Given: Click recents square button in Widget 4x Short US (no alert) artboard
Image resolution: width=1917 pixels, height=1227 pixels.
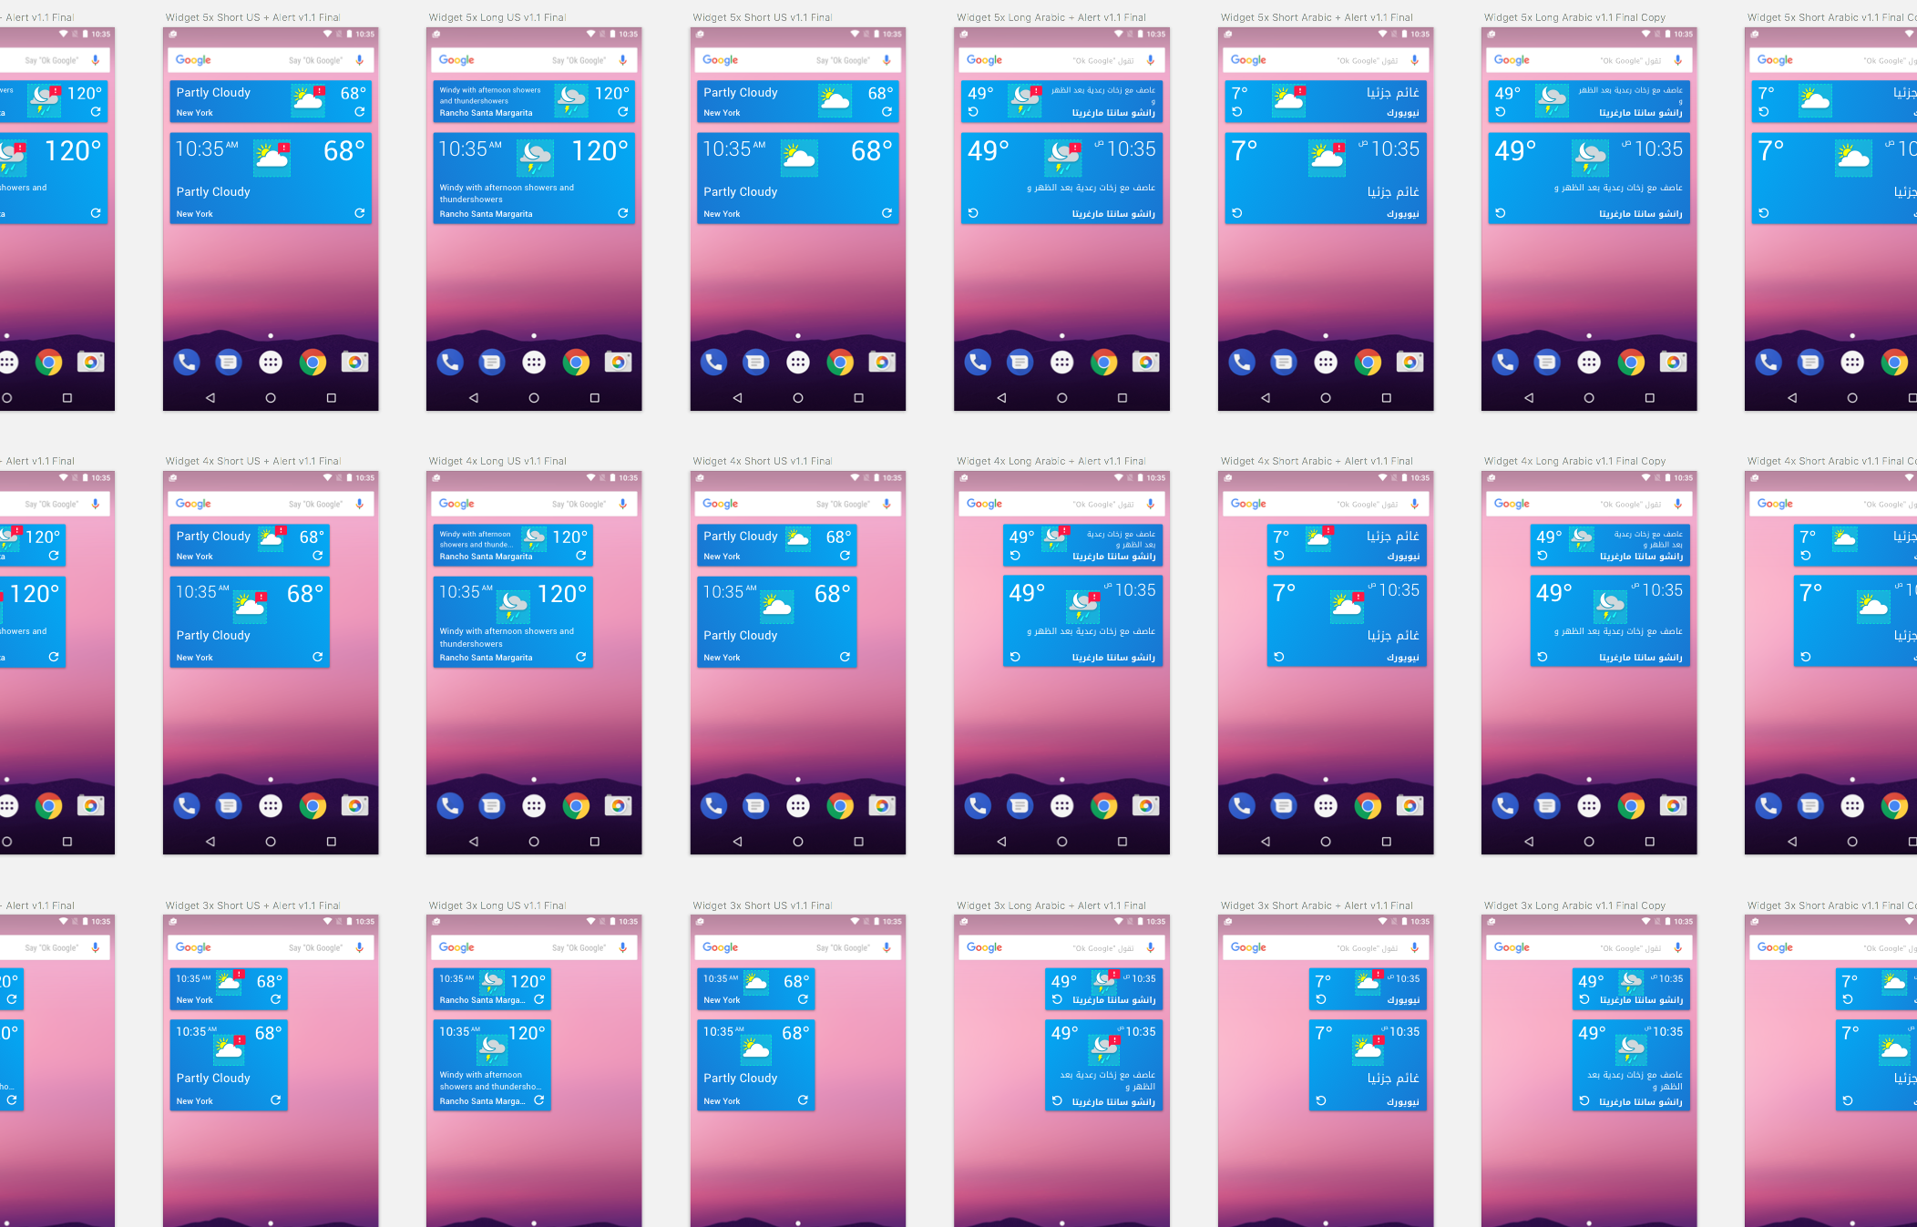Looking at the screenshot, I should 858,842.
